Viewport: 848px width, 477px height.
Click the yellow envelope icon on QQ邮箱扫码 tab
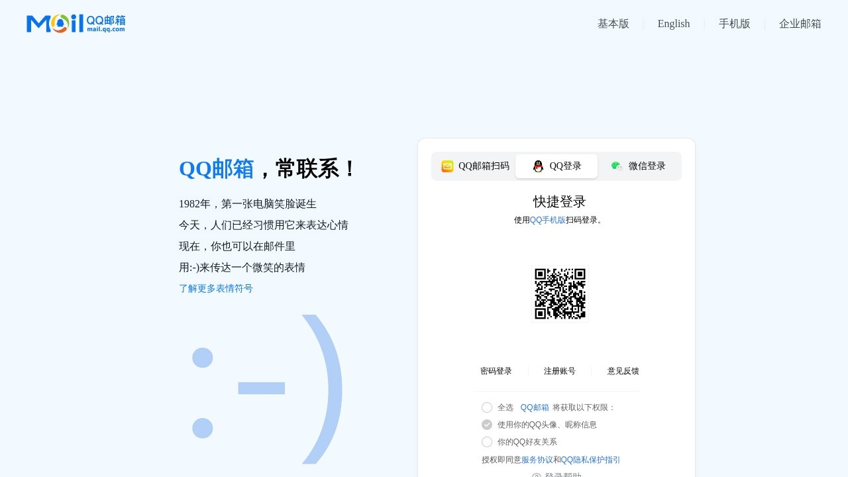(x=447, y=166)
